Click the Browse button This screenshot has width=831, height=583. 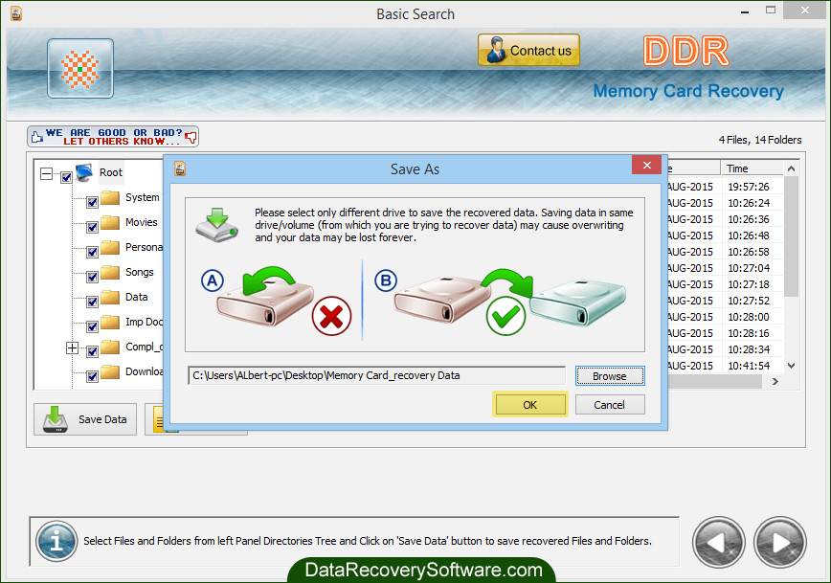pos(610,375)
